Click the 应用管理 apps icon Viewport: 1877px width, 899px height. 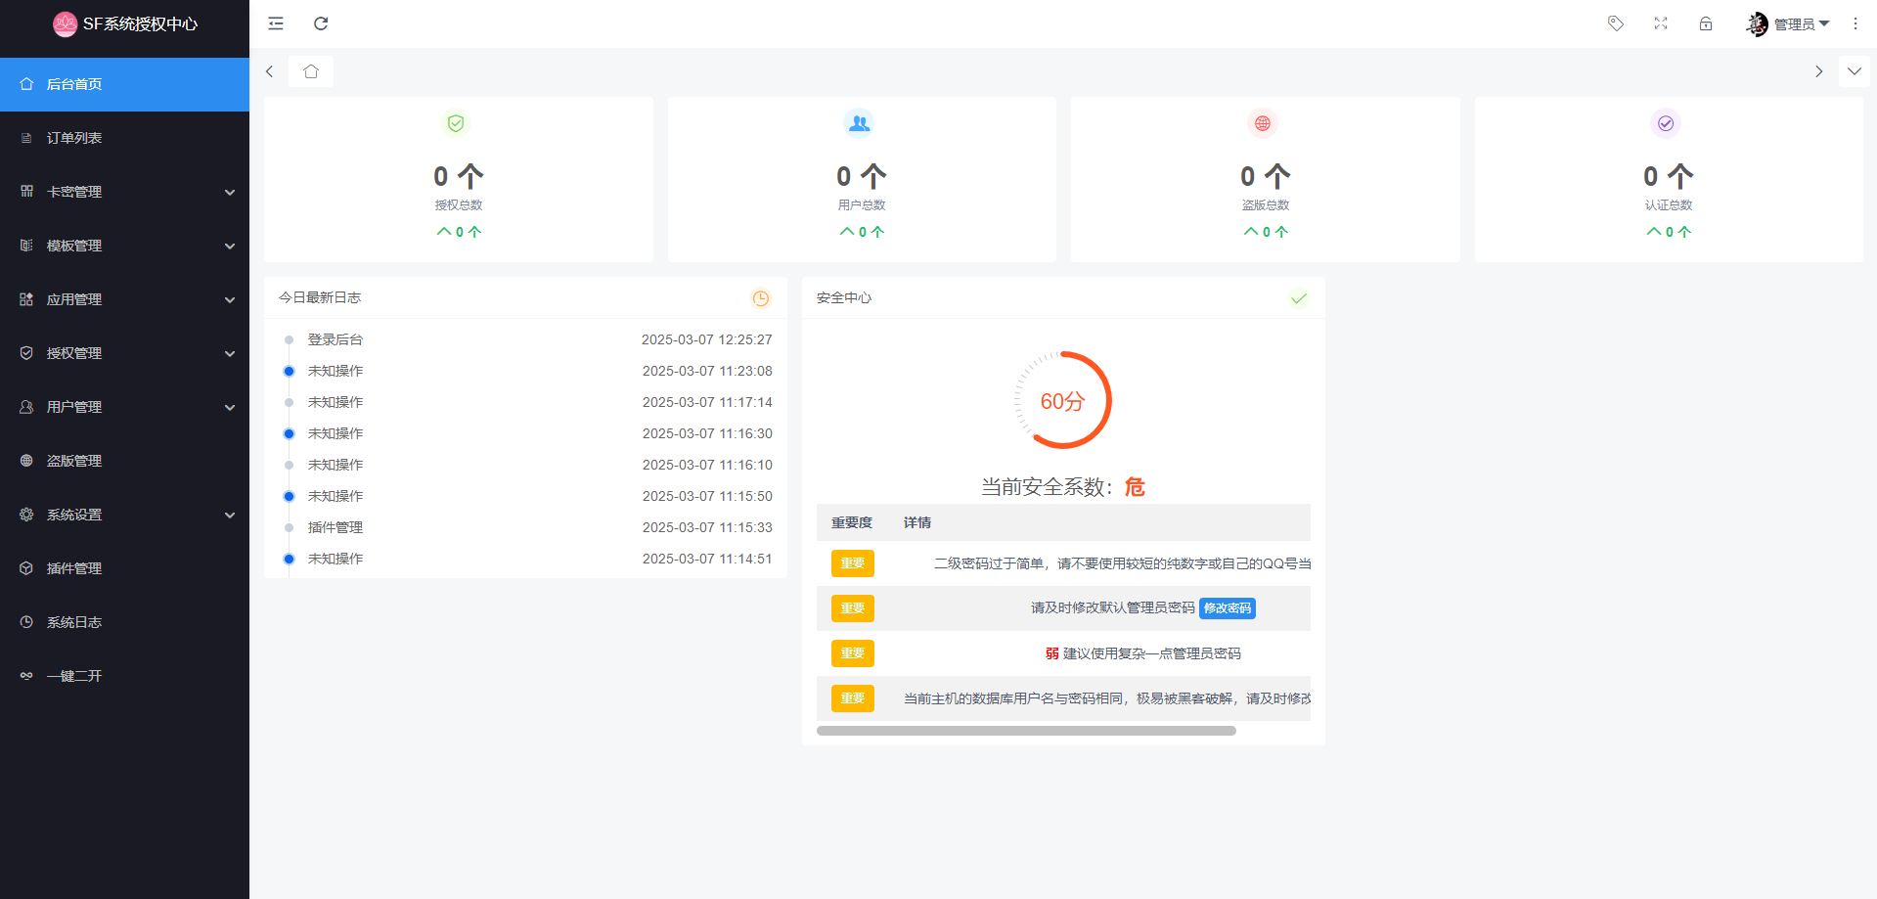pos(26,299)
